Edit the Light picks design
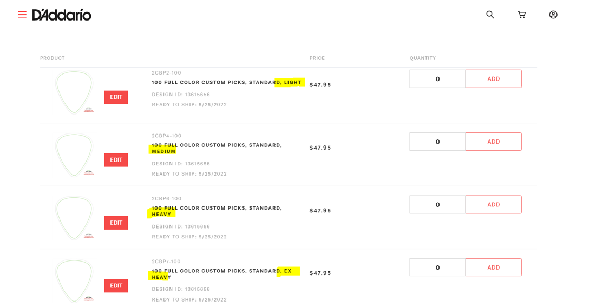 coord(116,97)
